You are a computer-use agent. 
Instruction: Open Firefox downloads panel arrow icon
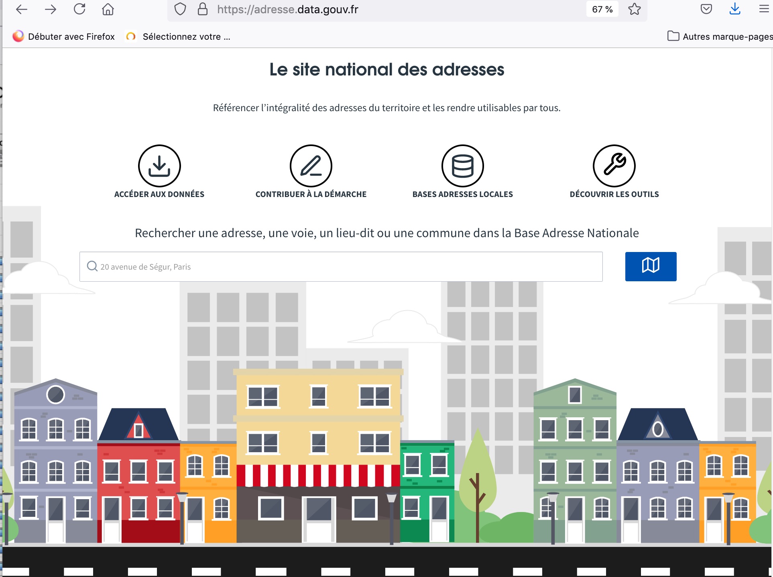[x=735, y=9]
